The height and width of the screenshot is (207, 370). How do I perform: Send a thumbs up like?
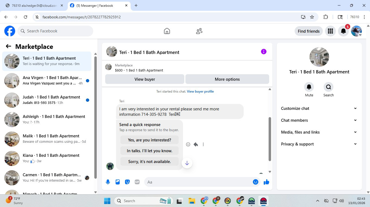pos(266,182)
